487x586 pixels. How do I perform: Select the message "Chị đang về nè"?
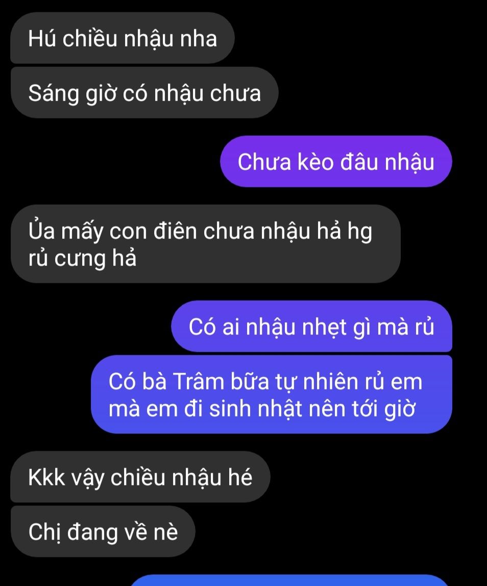pyautogui.click(x=103, y=531)
